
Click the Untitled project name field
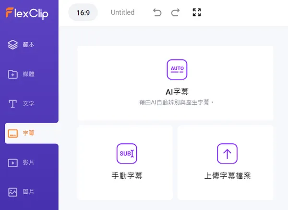(x=123, y=12)
